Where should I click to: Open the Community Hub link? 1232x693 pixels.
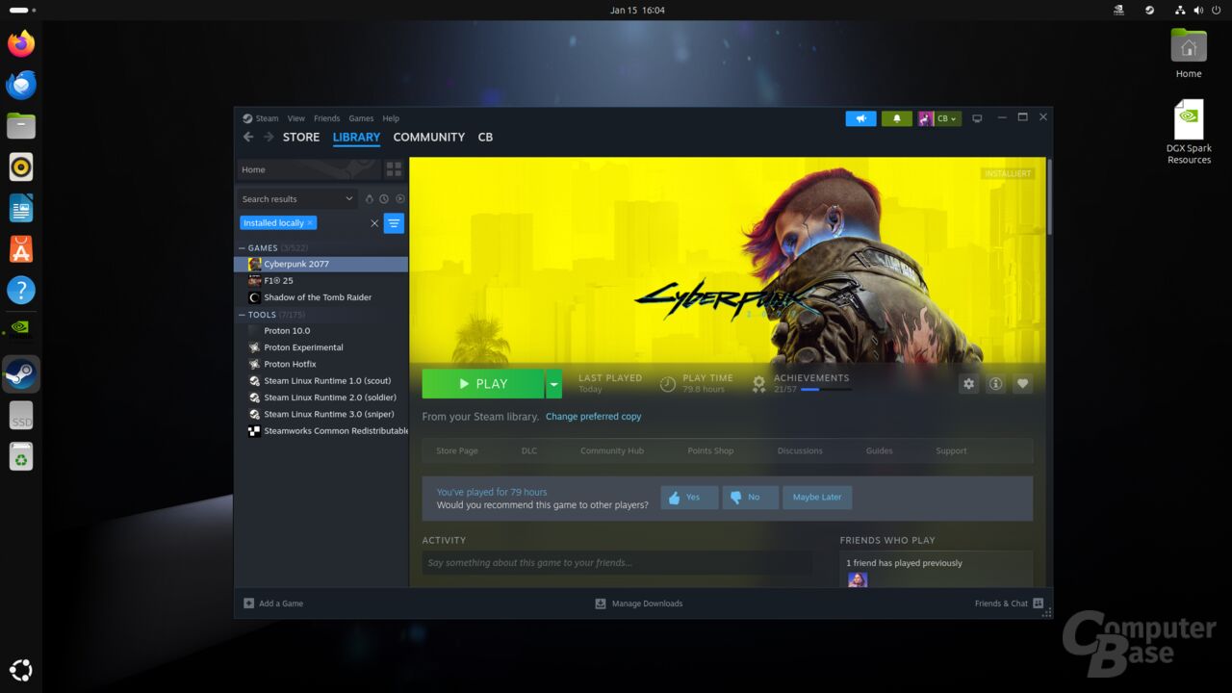click(x=612, y=450)
